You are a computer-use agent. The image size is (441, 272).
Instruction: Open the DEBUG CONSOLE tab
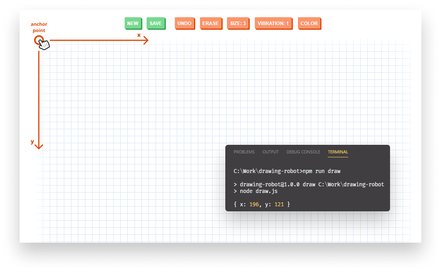[303, 152]
